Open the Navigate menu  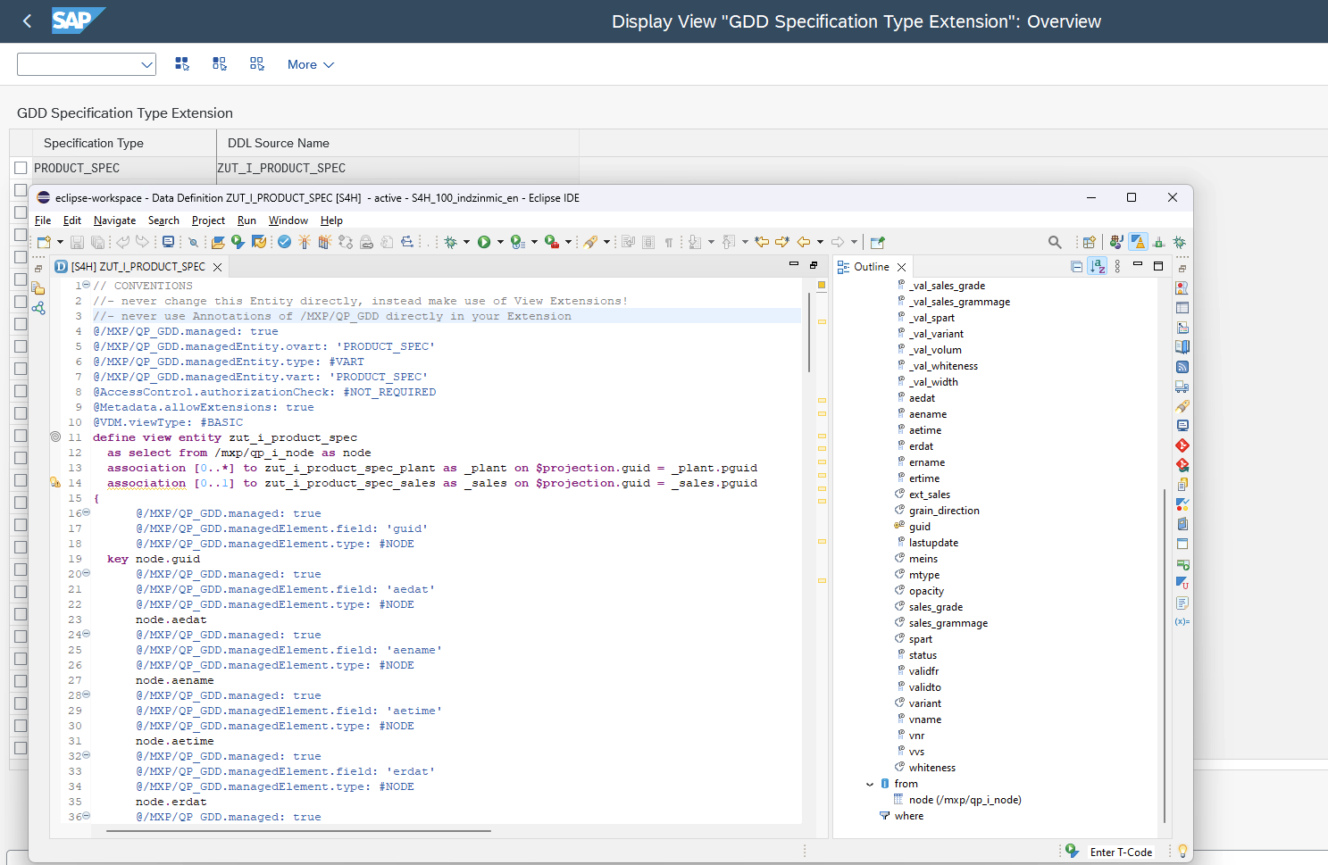point(114,220)
